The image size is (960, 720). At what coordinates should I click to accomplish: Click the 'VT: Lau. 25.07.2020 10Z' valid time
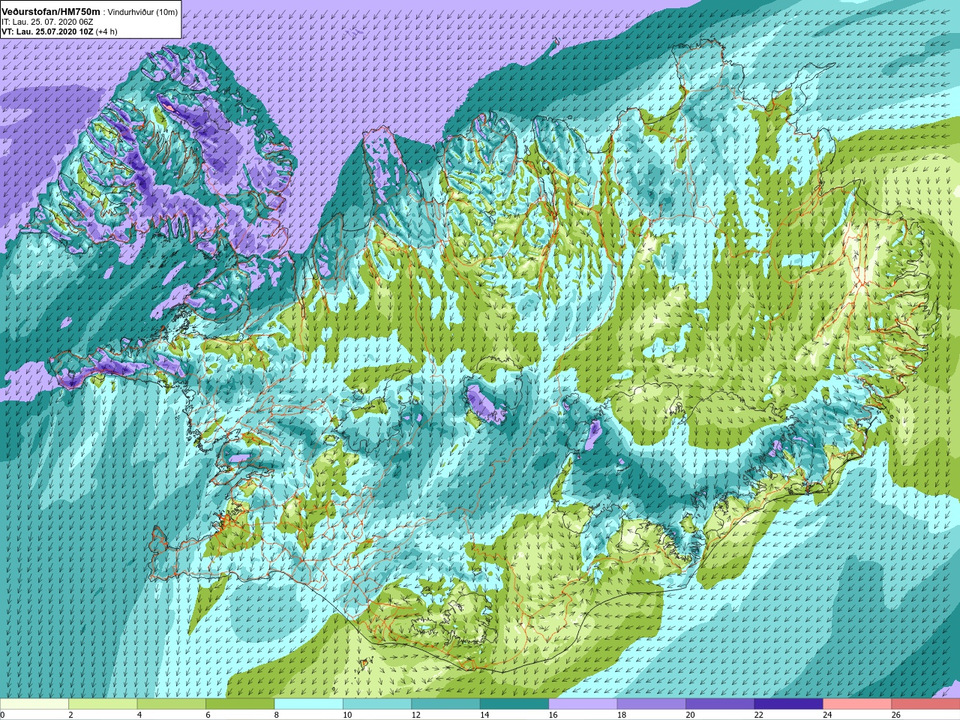46,31
